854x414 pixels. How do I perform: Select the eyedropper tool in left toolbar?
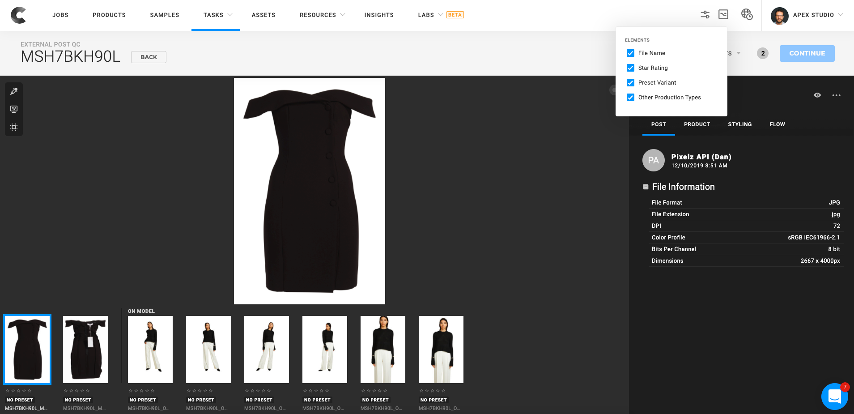coord(14,91)
